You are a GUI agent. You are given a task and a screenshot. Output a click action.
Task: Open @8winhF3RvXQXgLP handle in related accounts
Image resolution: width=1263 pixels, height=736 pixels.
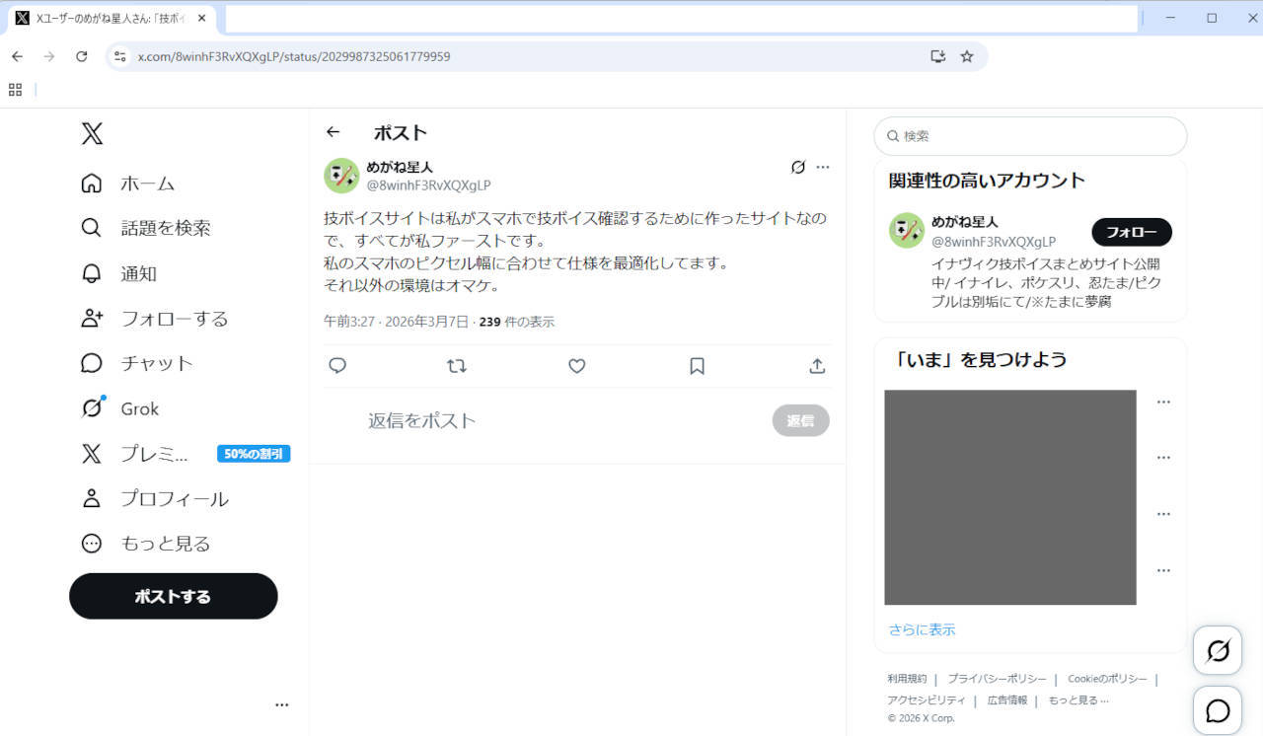click(x=994, y=242)
